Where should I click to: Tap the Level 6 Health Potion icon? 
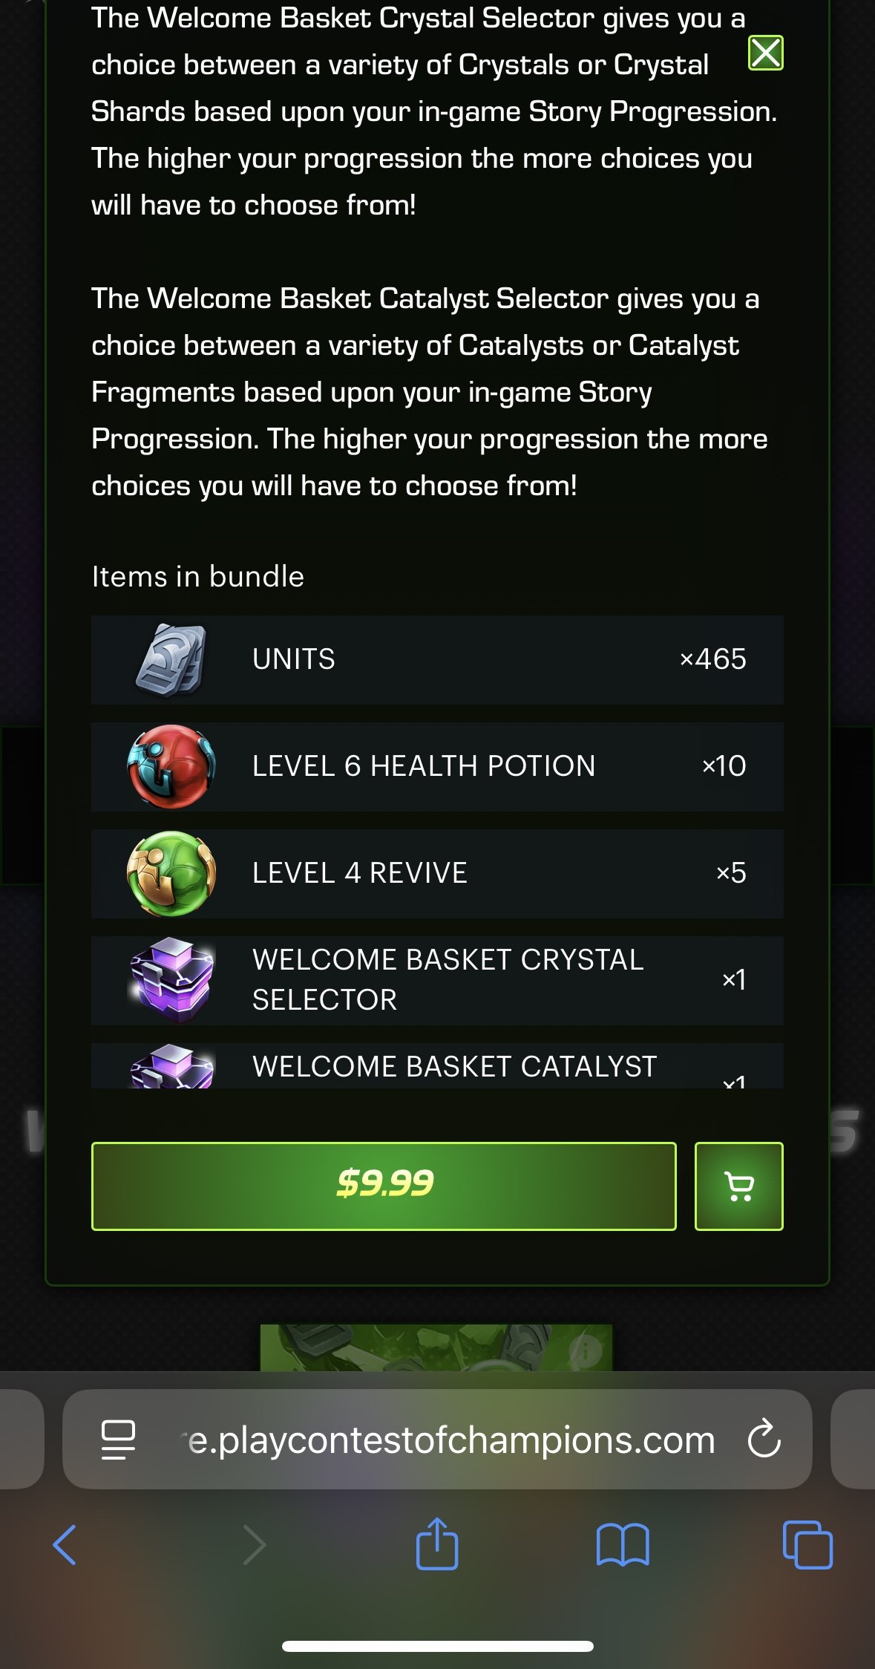[171, 766]
